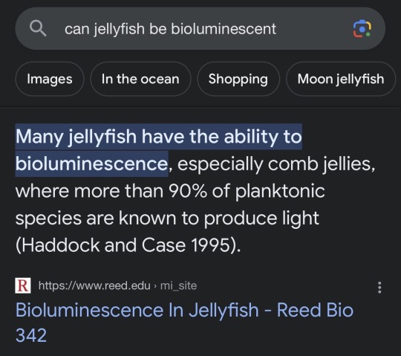Image resolution: width=401 pixels, height=356 pixels.
Task: Click species are known to produce light
Action: (x=167, y=219)
